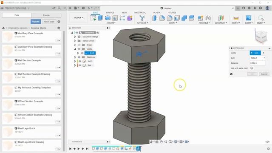
Task: Click the New Component icon in Assemble
Action: click(x=201, y=18)
